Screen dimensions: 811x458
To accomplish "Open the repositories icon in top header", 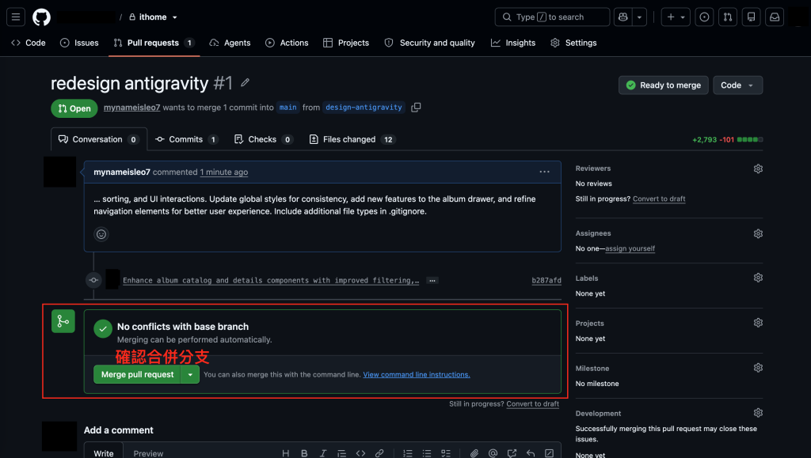I will tap(751, 17).
